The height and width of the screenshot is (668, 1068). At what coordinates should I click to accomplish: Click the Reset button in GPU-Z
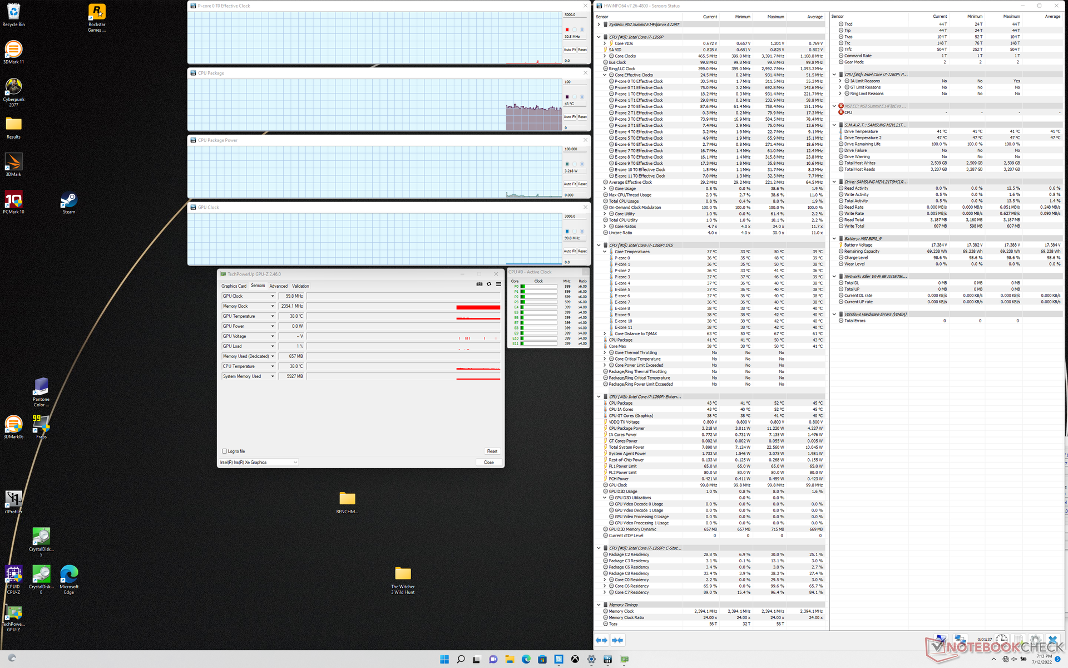click(x=492, y=451)
